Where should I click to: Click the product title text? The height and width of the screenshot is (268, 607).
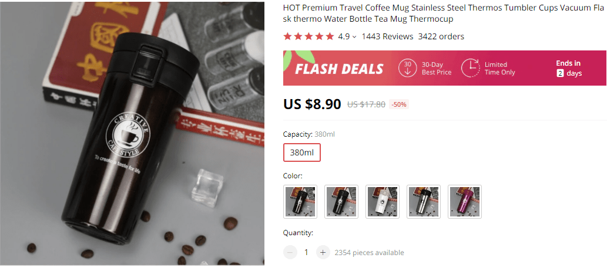click(444, 13)
